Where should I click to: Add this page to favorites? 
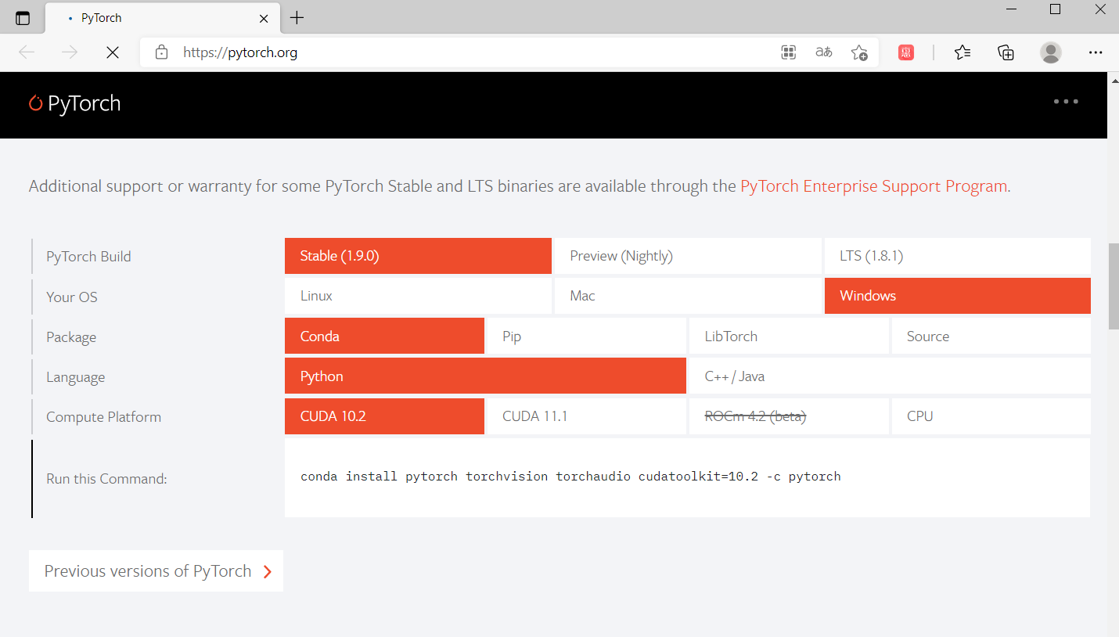pyautogui.click(x=859, y=52)
